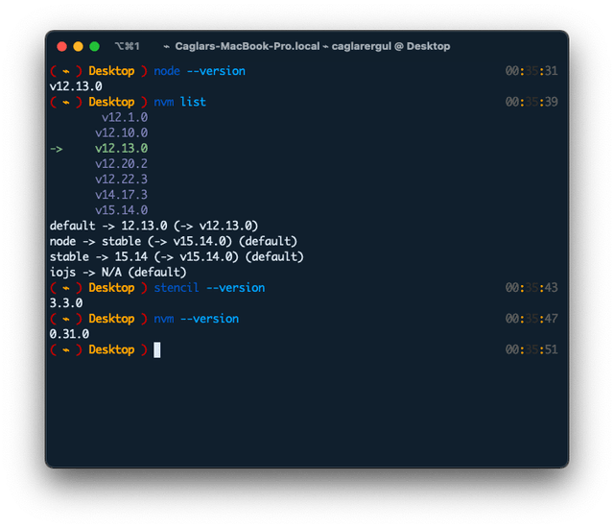This screenshot has width=614, height=528.
Task: Click the ⌥⌘1 tab shortcut label
Action: (128, 46)
